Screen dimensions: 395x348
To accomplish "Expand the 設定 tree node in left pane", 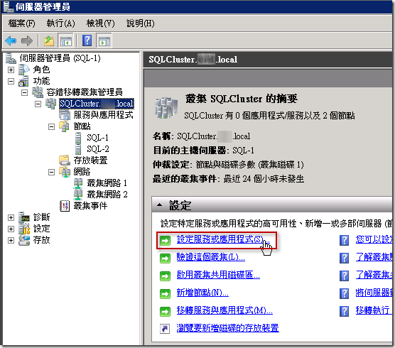I will tap(11, 229).
